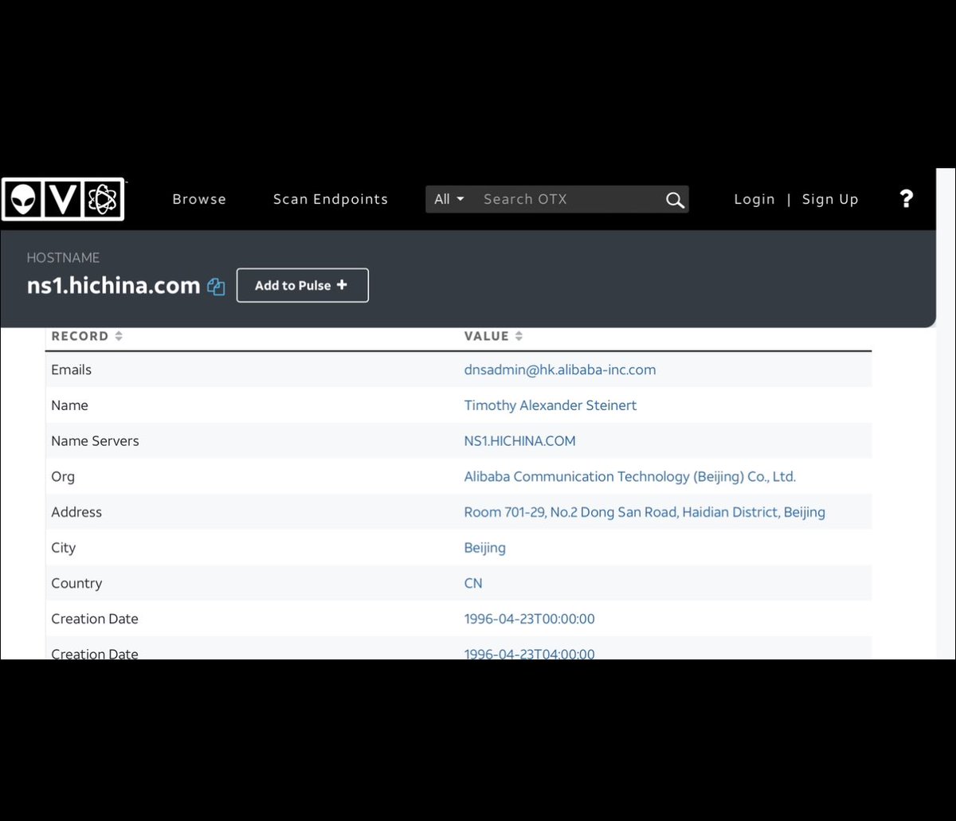The image size is (956, 821).
Task: Expand the All search filter dropdown
Action: [449, 199]
